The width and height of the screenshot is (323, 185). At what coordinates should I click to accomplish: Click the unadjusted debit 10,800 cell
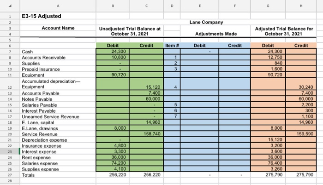113,58
